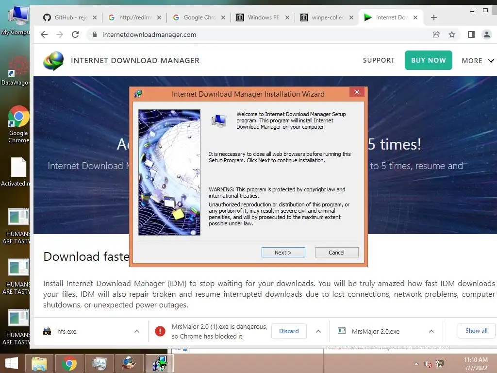
Task: Focus the address bar with internetdownloadmanager.com
Action: [260, 34]
